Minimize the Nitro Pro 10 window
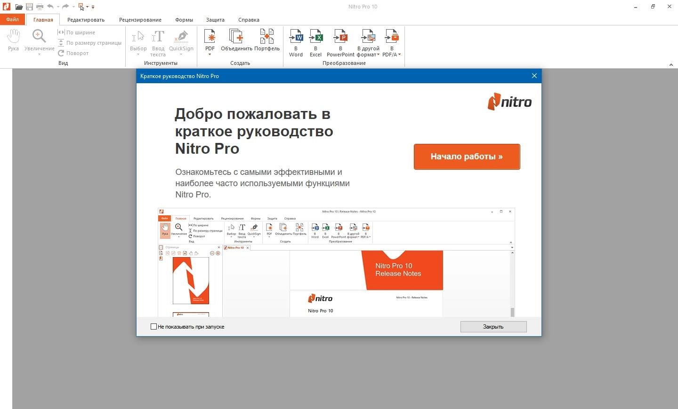This screenshot has width=678, height=409. coord(636,7)
